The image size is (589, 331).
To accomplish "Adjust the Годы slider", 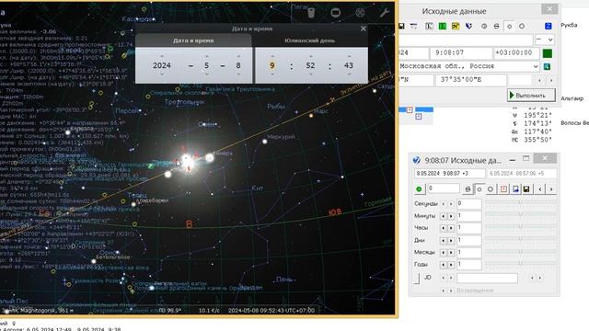I will 521,264.
